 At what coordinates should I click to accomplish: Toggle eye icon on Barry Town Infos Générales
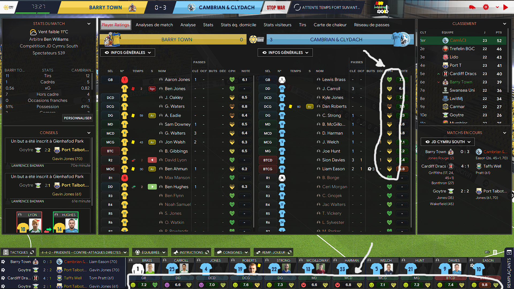click(x=107, y=53)
